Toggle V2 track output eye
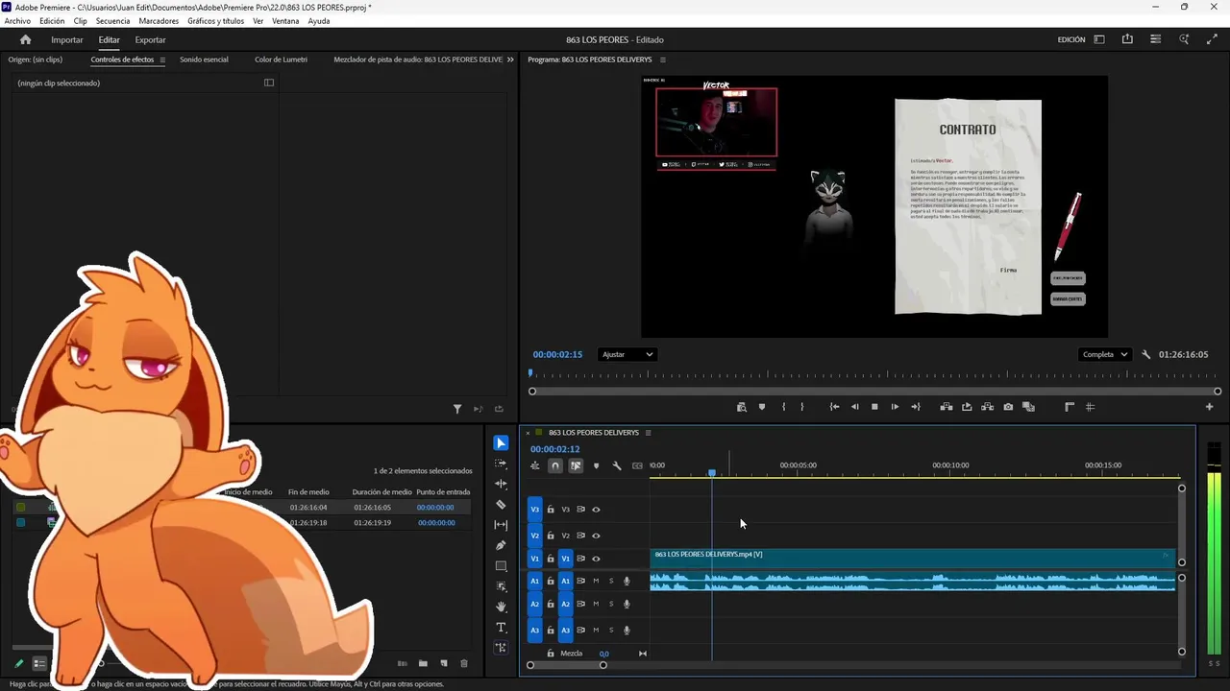The width and height of the screenshot is (1230, 691). (x=596, y=536)
